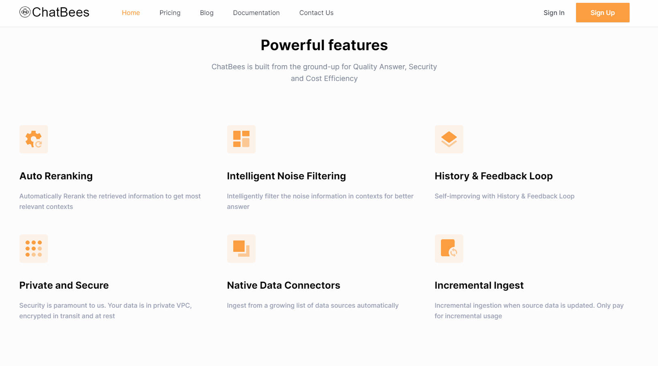Click the Private and Secure heading
Screen dimensions: 658x366
click(x=64, y=285)
